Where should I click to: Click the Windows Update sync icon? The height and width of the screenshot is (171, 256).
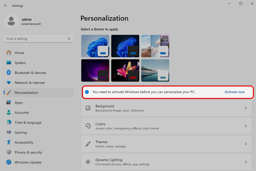coord(9,162)
